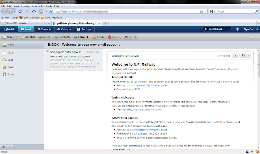Open the Settings tab
Image resolution: width=260 pixels, height=154 pixels.
(x=84, y=29)
